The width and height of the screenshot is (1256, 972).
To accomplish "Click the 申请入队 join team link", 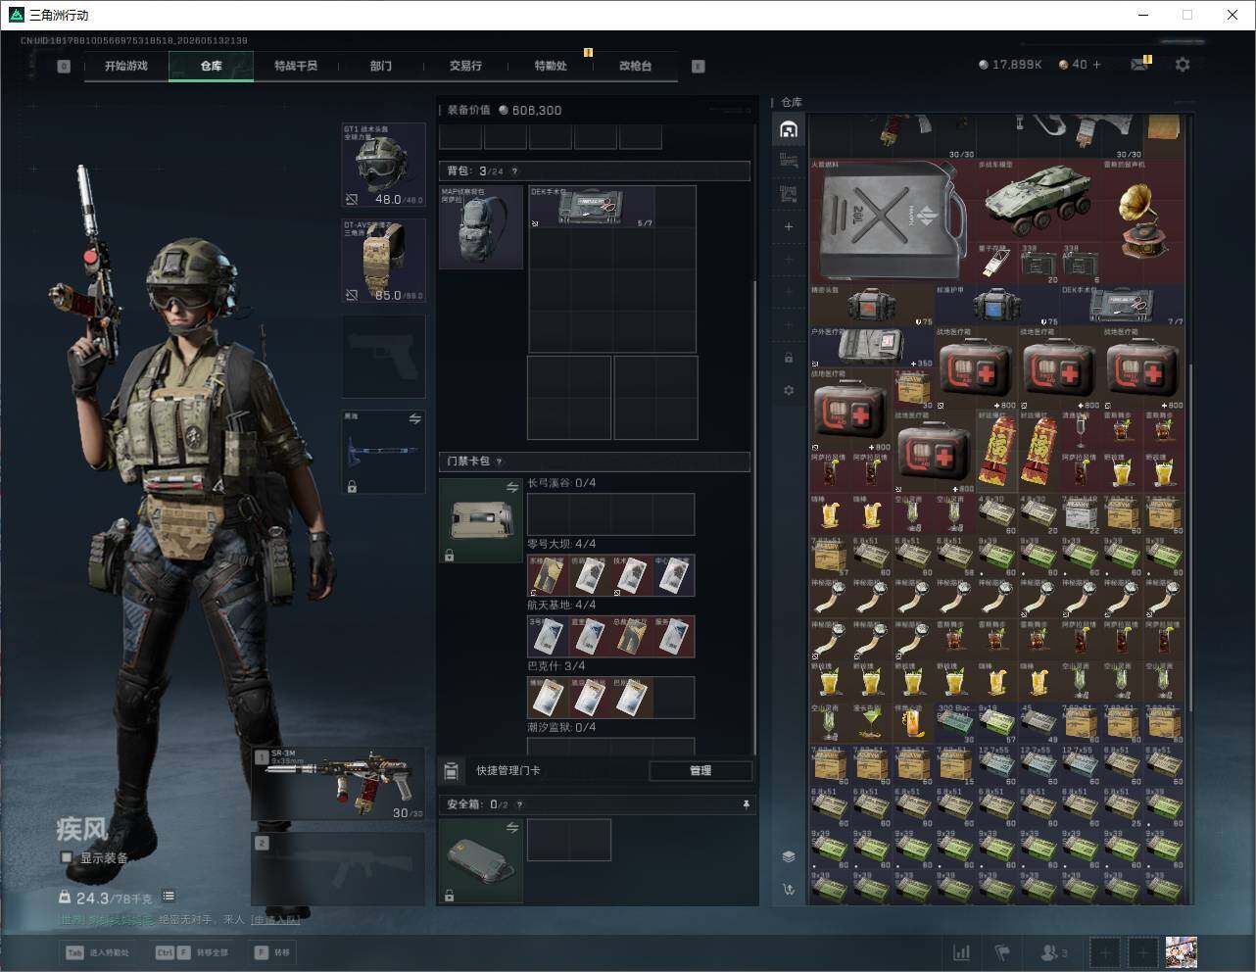I will [275, 920].
